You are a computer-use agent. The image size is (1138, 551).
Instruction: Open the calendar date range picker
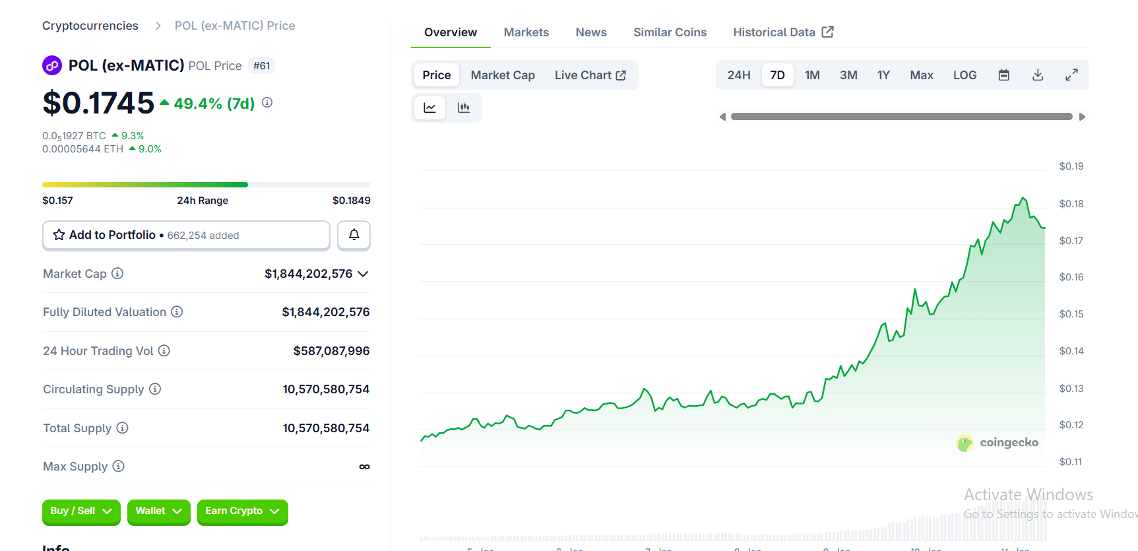(1004, 75)
